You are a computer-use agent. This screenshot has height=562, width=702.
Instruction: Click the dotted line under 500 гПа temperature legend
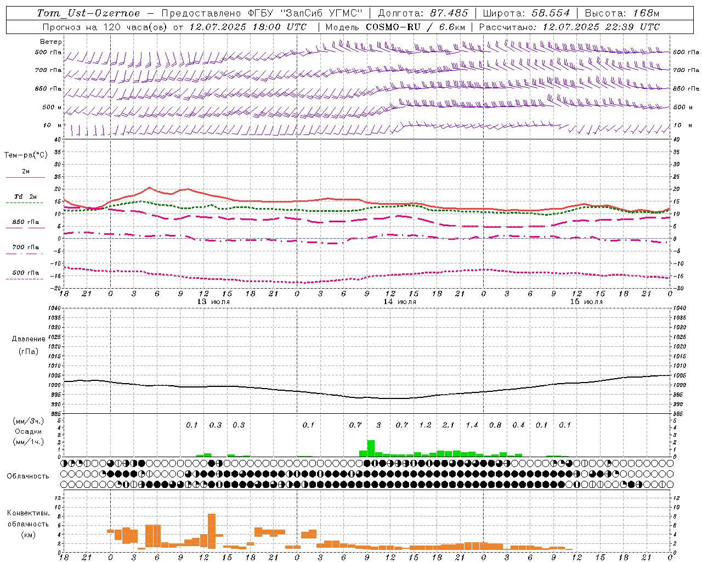25,279
